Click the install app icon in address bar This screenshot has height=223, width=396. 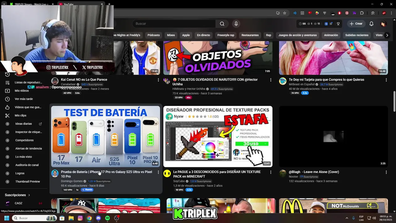(x=278, y=13)
